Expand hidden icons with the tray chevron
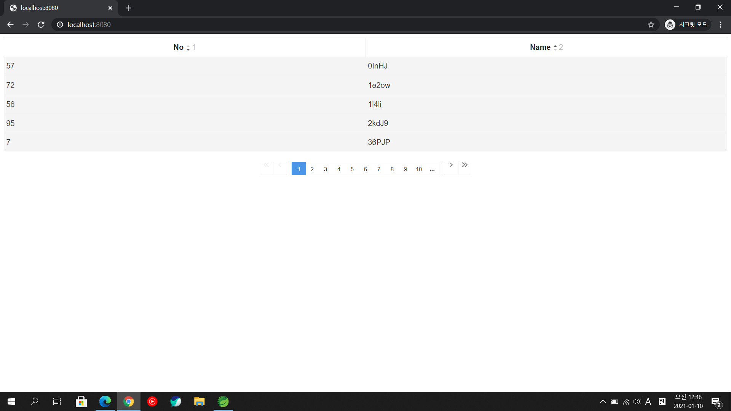The height and width of the screenshot is (411, 731). [603, 401]
